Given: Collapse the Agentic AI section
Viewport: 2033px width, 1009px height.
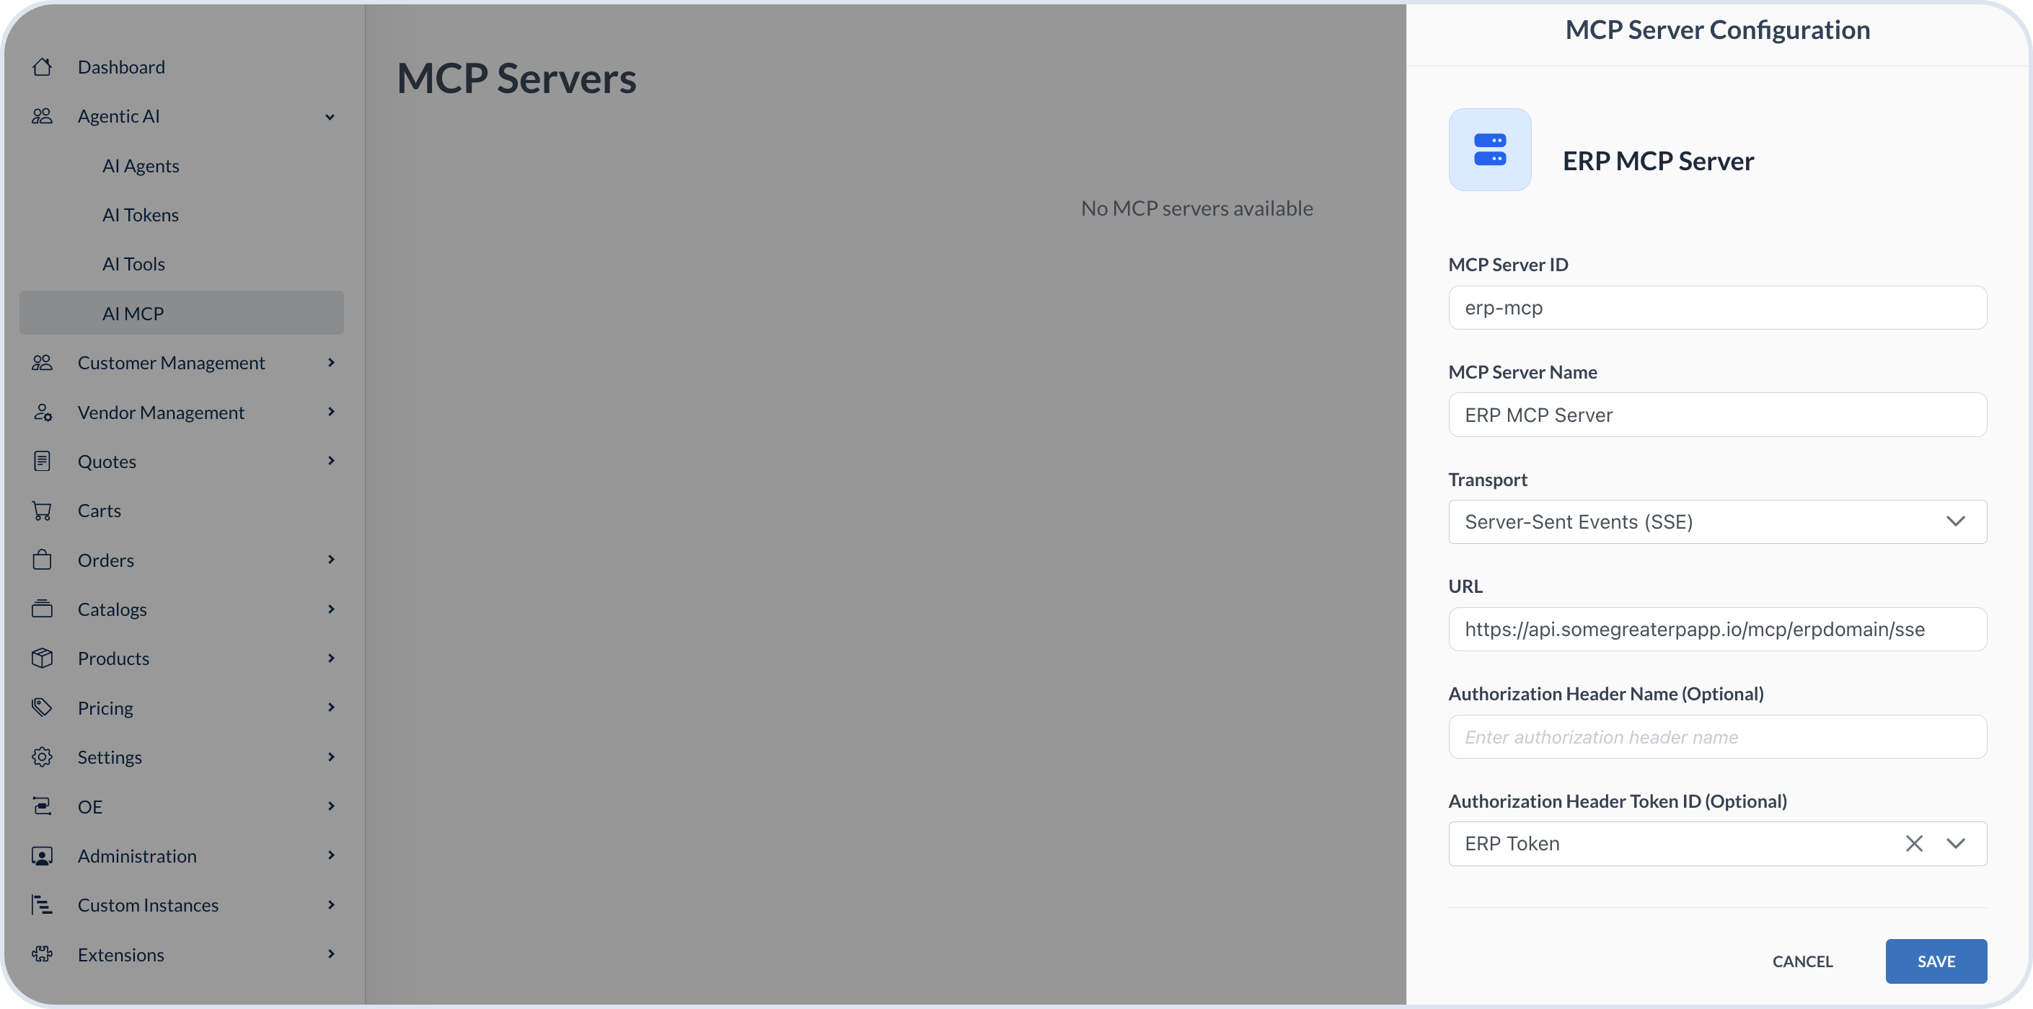Looking at the screenshot, I should pyautogui.click(x=330, y=116).
